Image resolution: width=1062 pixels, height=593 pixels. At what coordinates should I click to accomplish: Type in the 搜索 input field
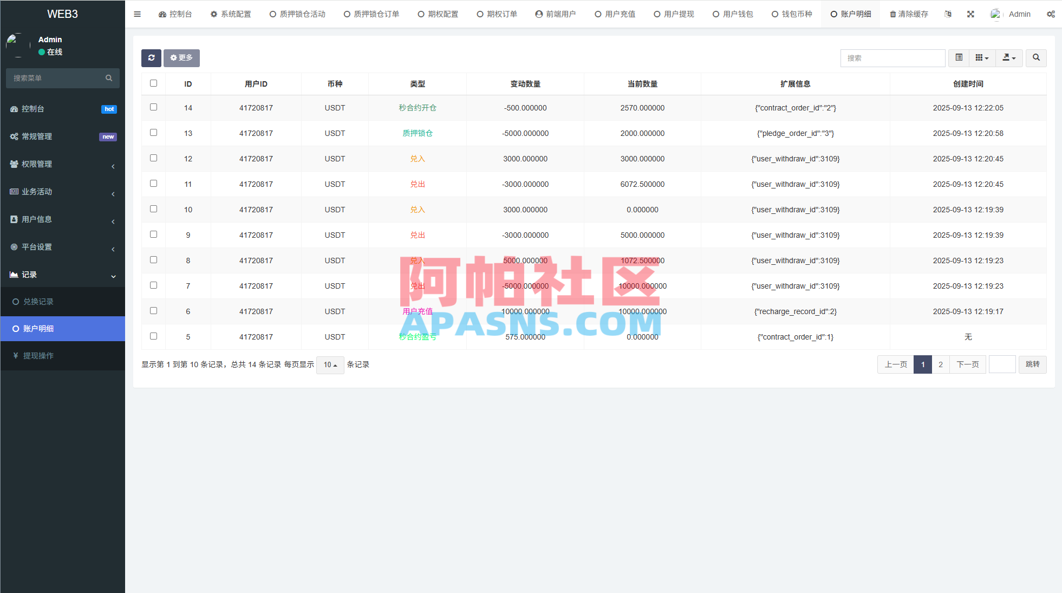pos(892,58)
